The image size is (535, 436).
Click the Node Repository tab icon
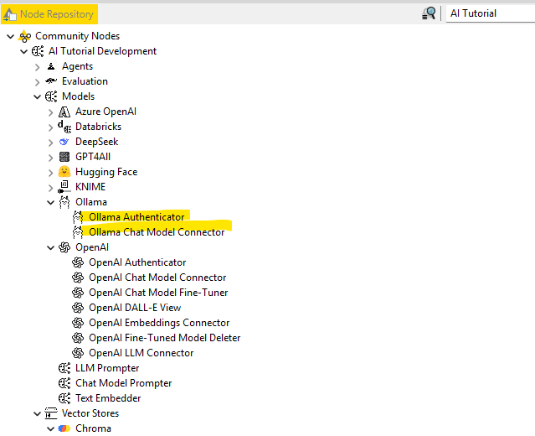click(x=10, y=14)
